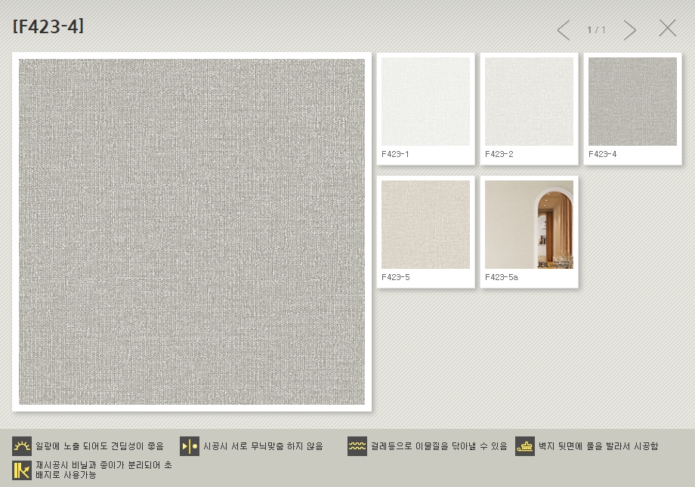695x487 pixels.
Task: Click the [F423-4] title heading
Action: [48, 26]
